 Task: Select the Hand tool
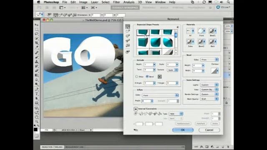point(37,117)
